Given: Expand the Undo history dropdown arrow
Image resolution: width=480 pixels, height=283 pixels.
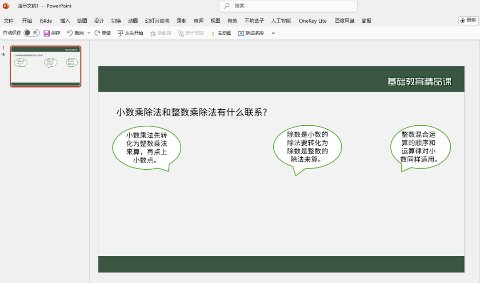Looking at the screenshot, I should click(88, 33).
